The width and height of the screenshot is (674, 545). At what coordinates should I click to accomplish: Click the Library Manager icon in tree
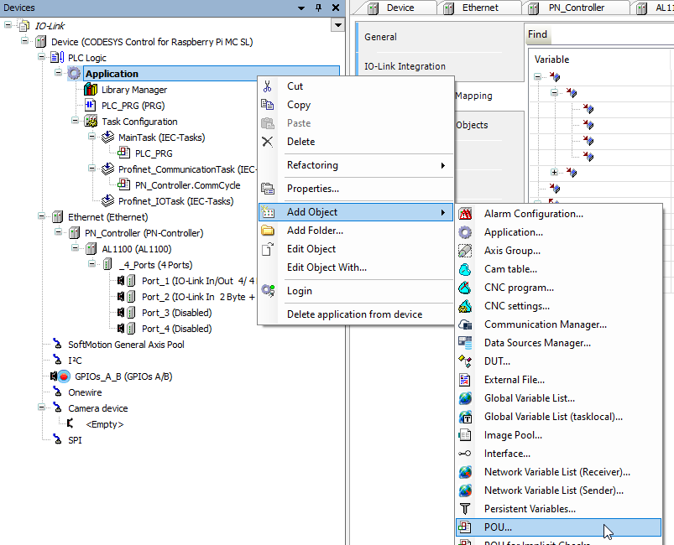point(91,90)
